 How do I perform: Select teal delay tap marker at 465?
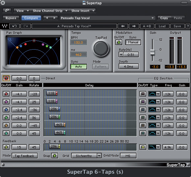pos(60,133)
